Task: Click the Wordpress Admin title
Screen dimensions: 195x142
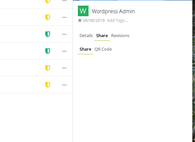Action: click(113, 11)
